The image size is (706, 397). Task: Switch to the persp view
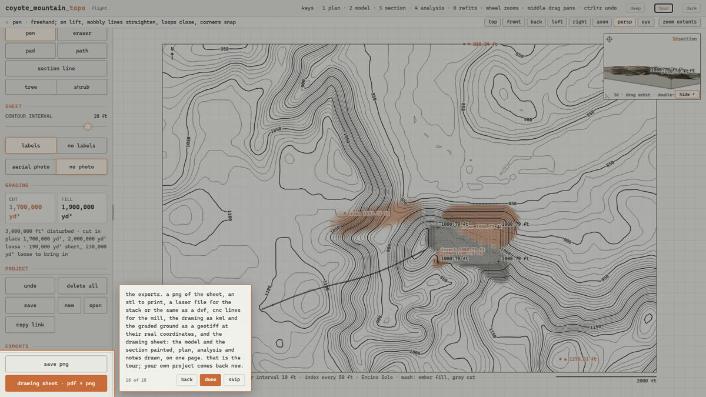point(624,22)
